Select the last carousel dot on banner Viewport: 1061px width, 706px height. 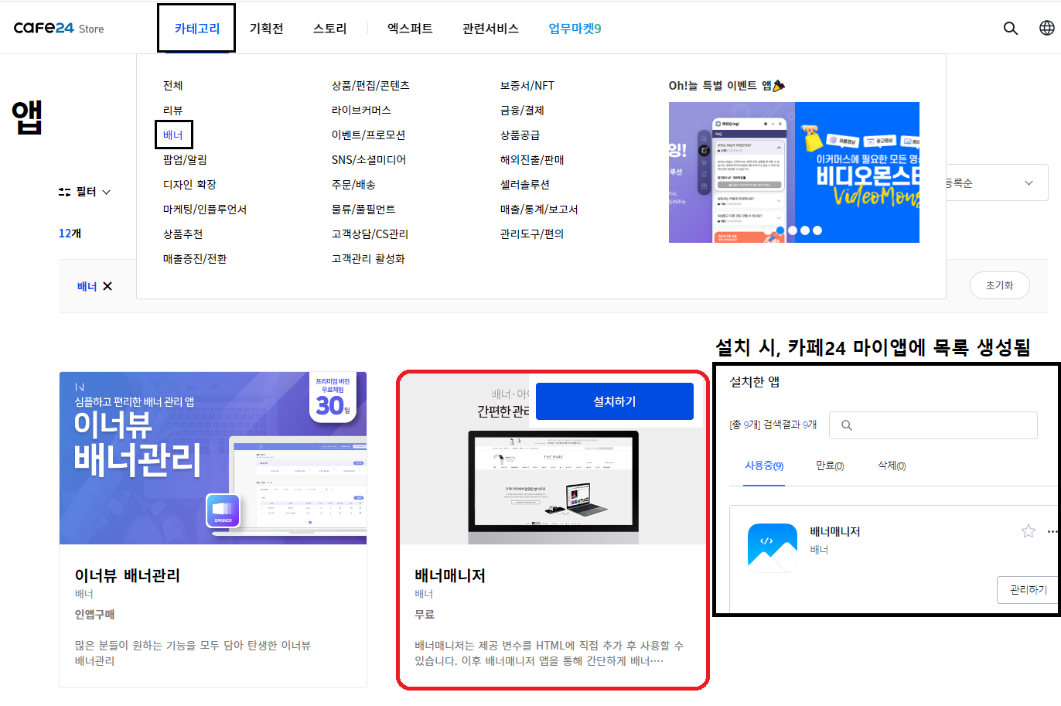click(817, 230)
